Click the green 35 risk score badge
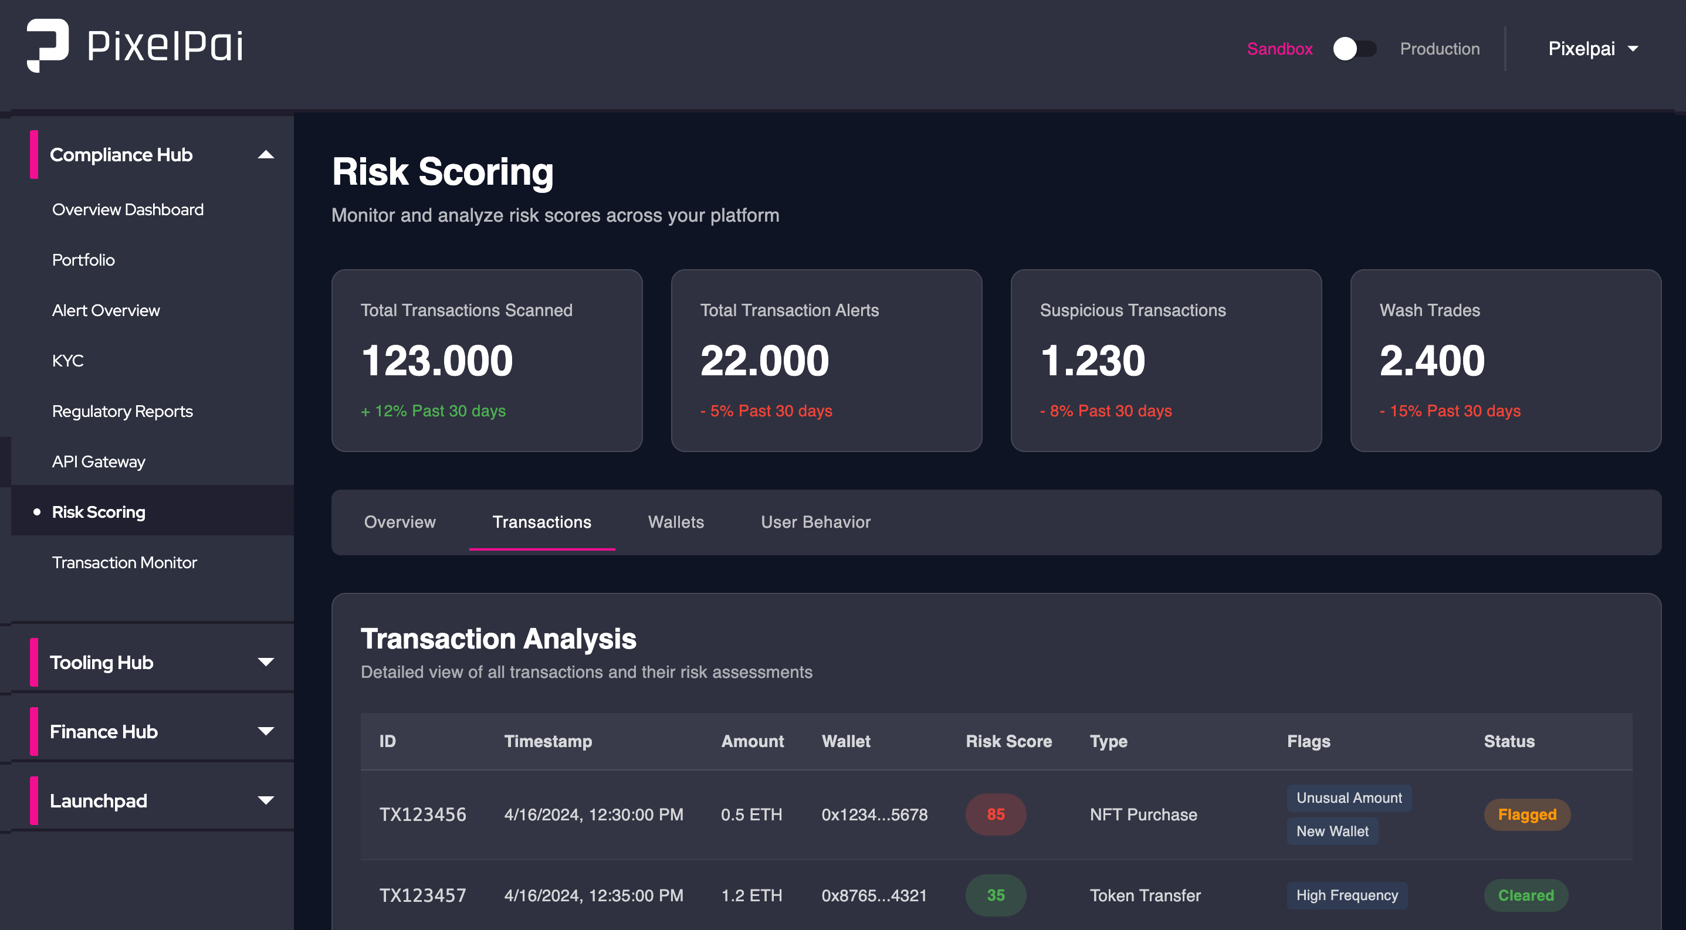 pos(996,895)
